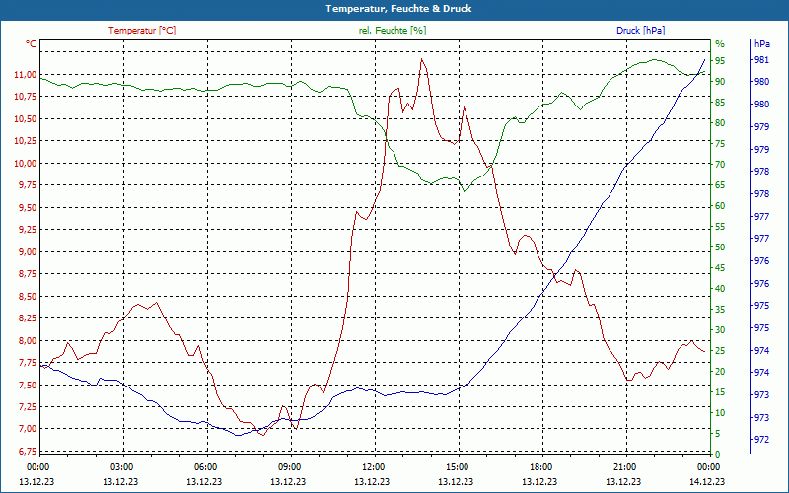Click the green '15' humidity axis value
The width and height of the screenshot is (789, 493).
click(x=720, y=392)
